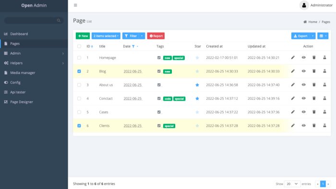Click the Pages breadcrumb link
The width and height of the screenshot is (336, 189).
coord(326,22)
